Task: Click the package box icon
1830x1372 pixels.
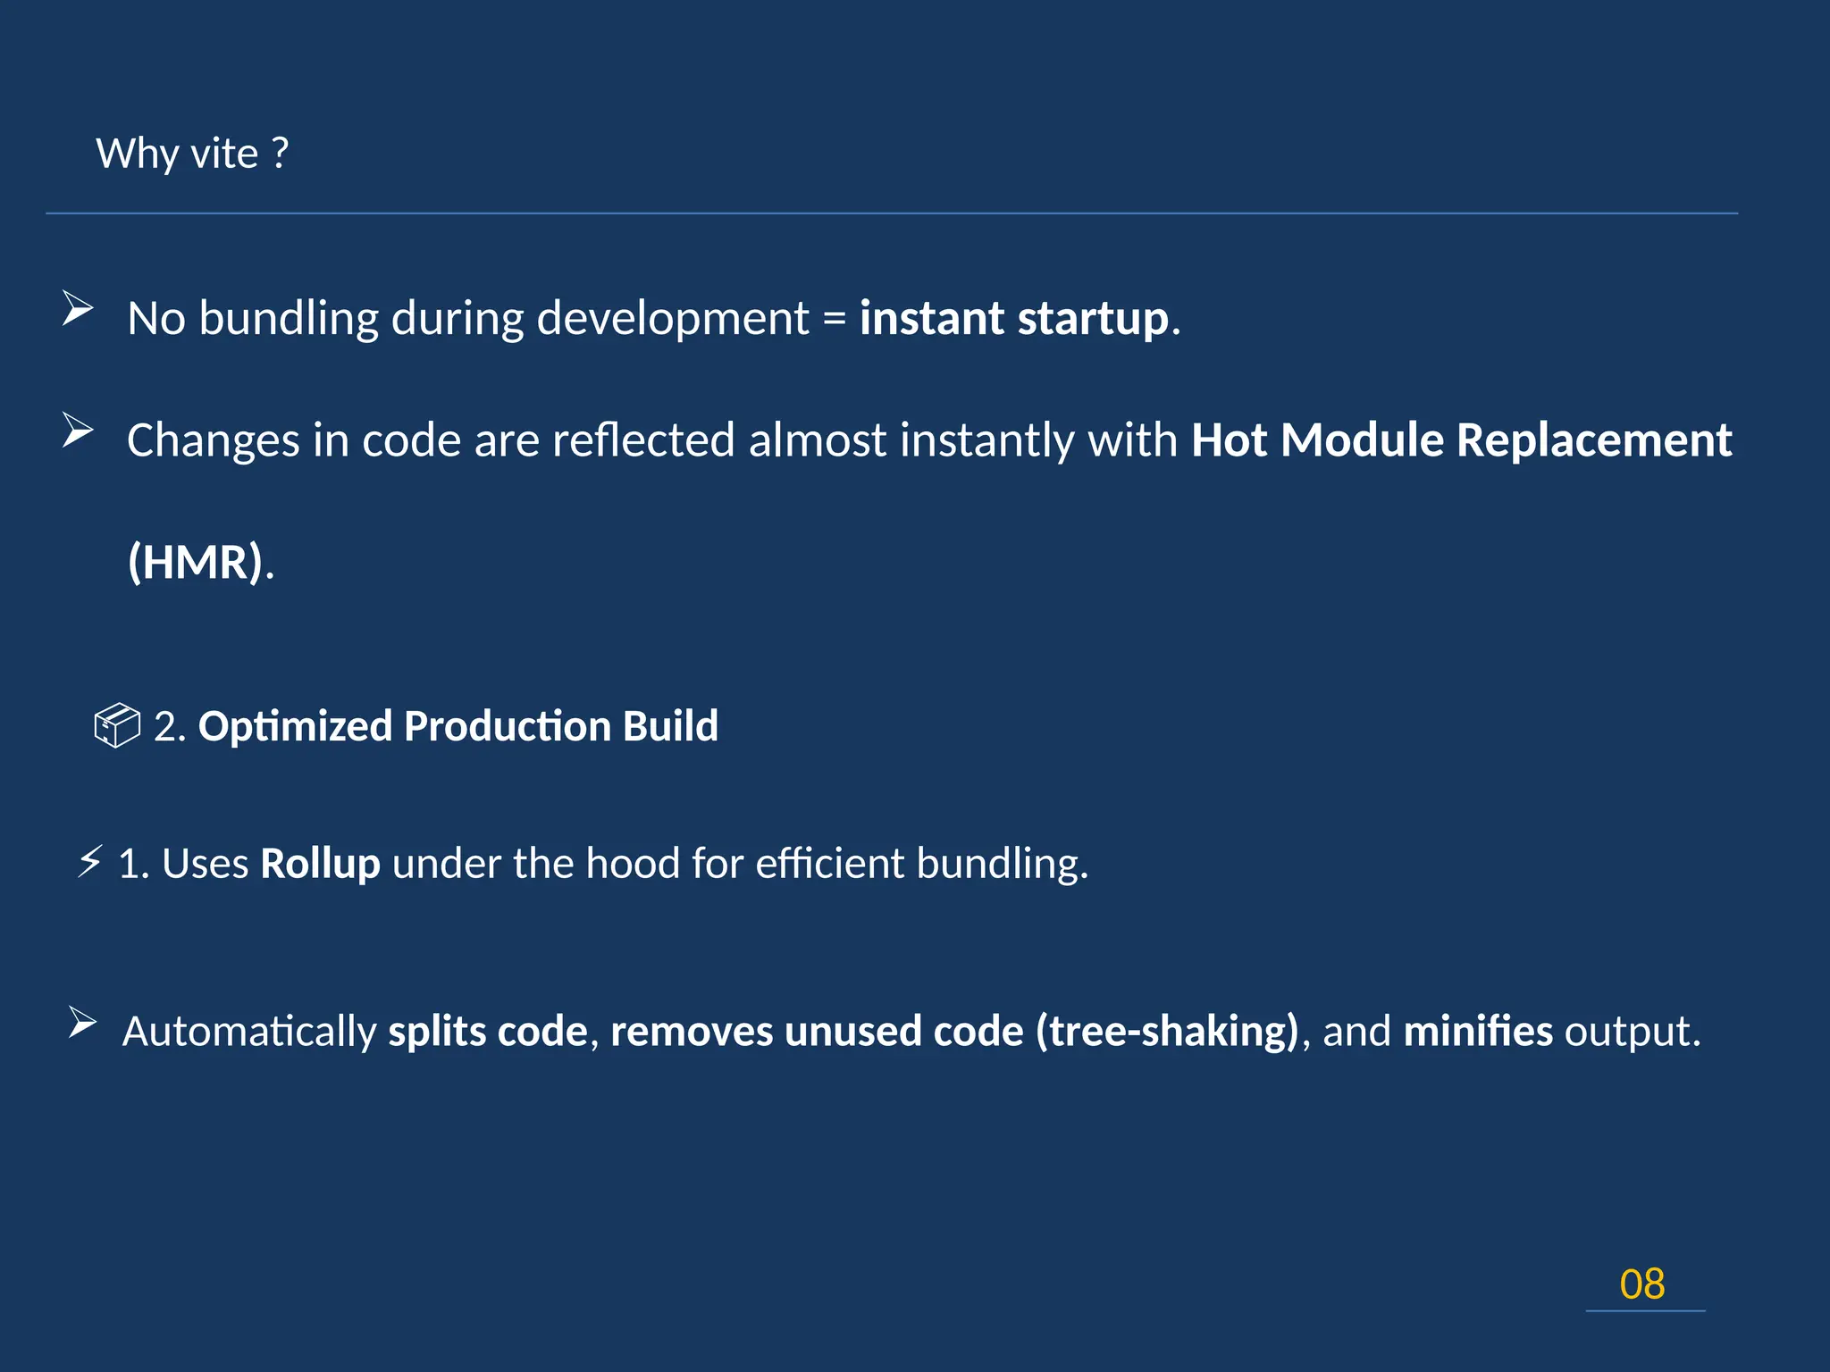Action: coord(117,725)
